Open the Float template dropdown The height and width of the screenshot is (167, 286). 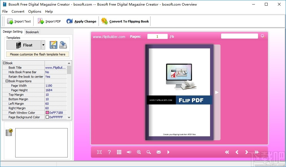pyautogui.click(x=44, y=45)
